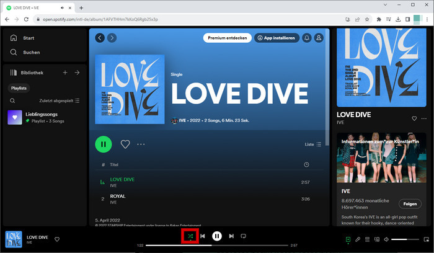Like the LOVE DIVE song in the bottom bar

57,239
